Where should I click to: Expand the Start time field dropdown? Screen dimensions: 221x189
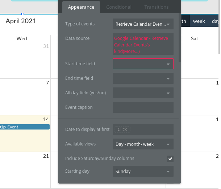(x=143, y=64)
